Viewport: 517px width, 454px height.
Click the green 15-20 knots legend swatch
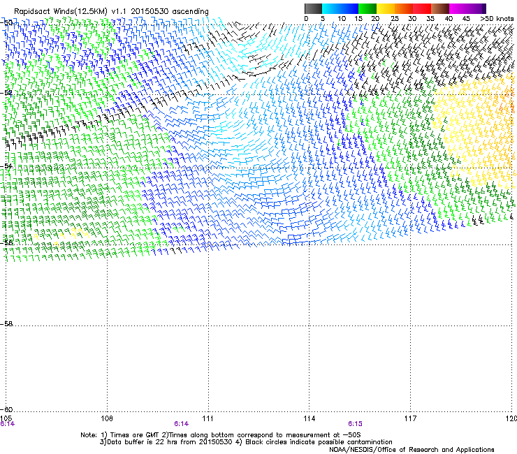coord(367,8)
